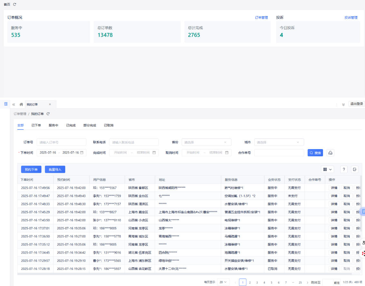Collapse the sidebar menu toggle icon

point(6,104)
